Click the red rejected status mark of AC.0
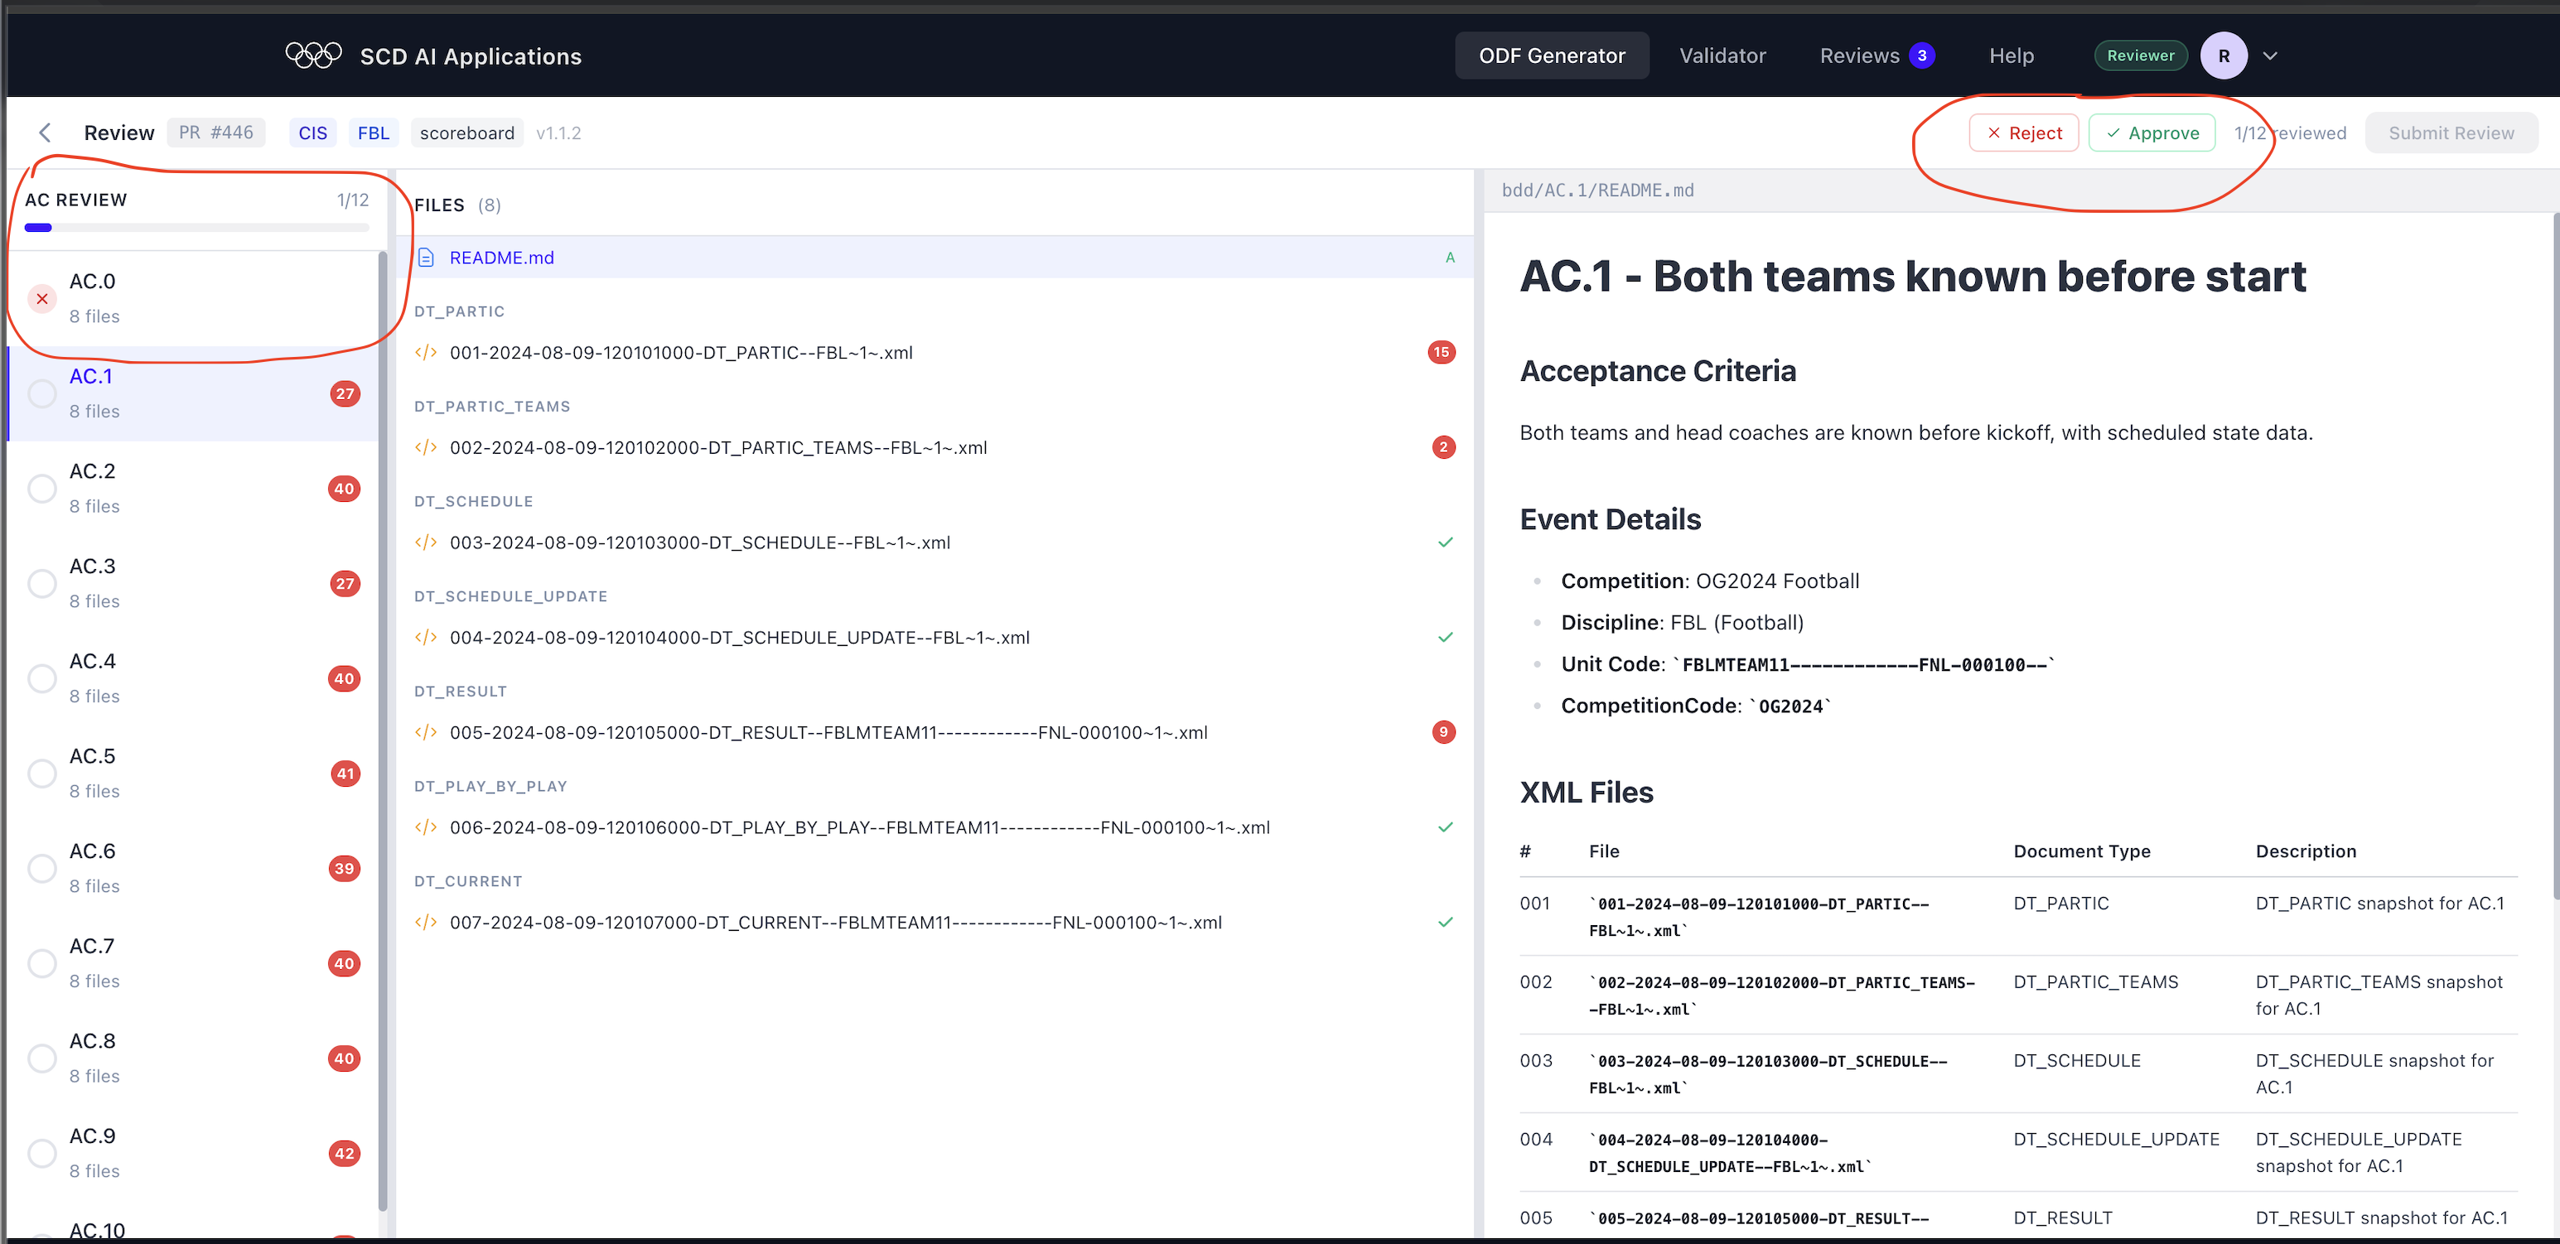 (41, 298)
